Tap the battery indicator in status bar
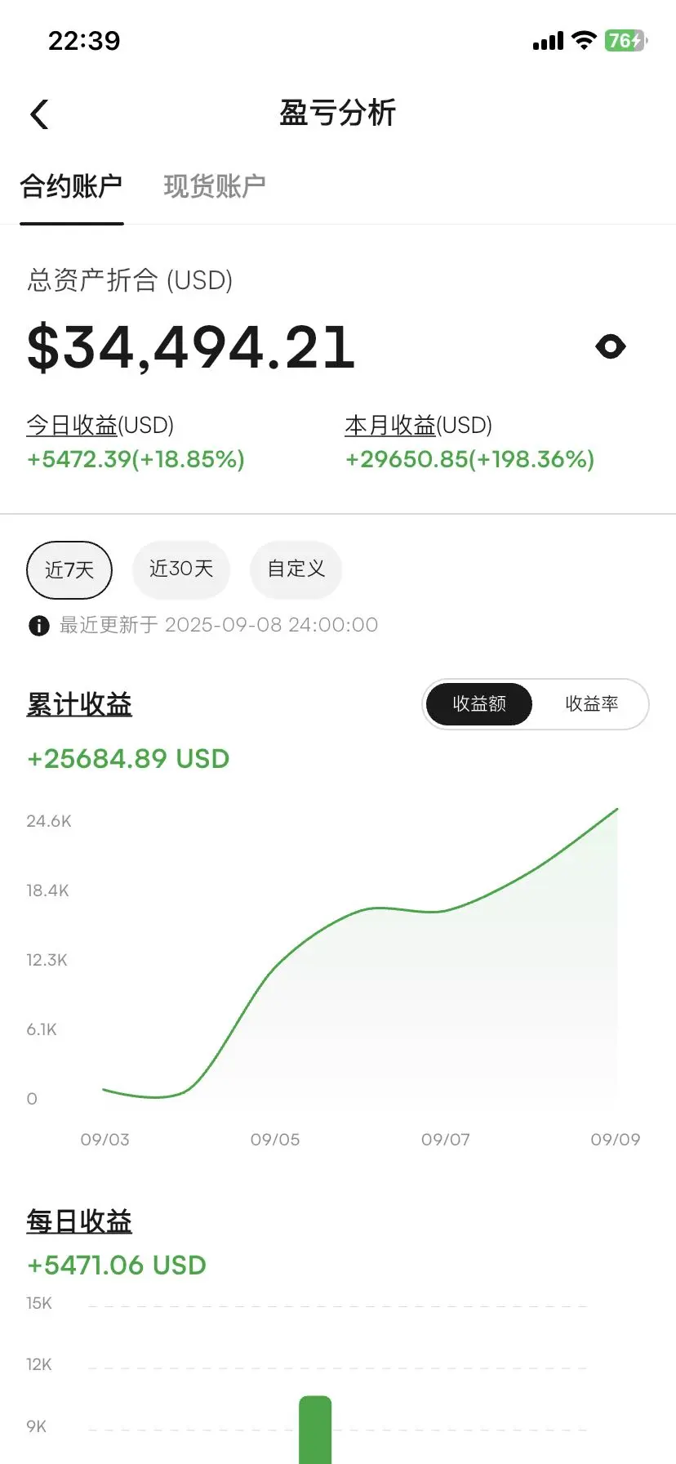Image resolution: width=676 pixels, height=1464 pixels. (625, 40)
